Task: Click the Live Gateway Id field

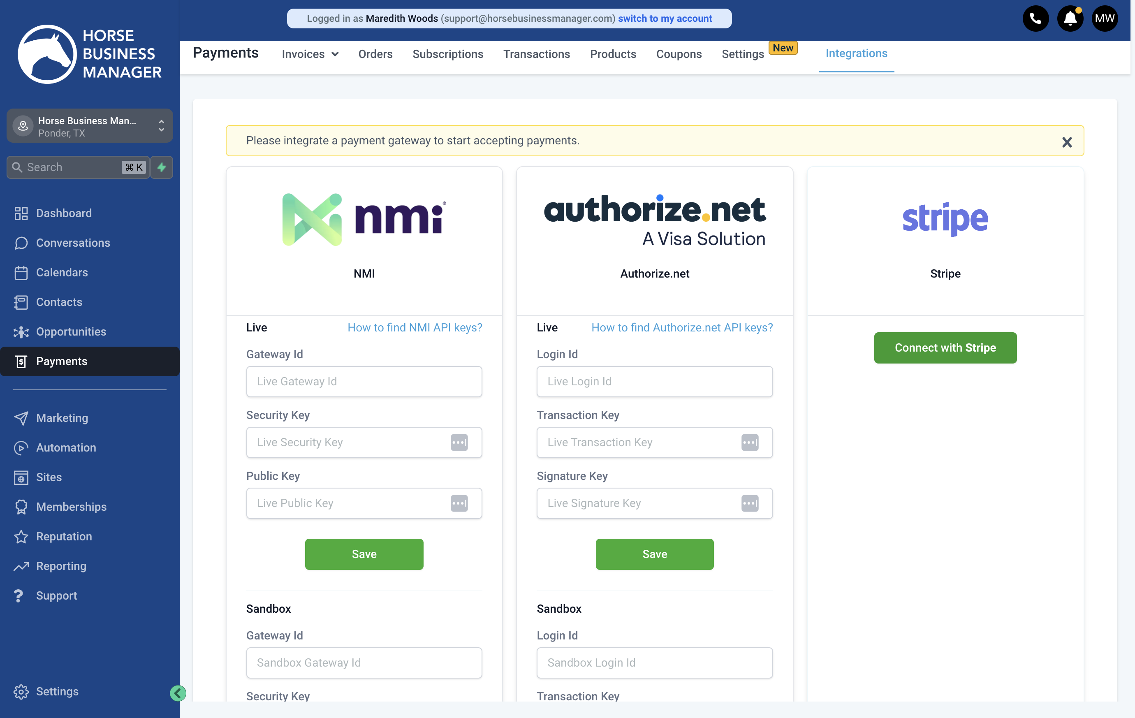Action: (x=364, y=381)
